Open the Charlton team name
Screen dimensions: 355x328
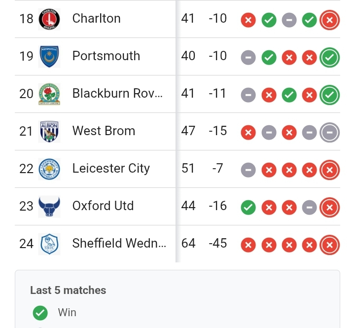(x=97, y=18)
